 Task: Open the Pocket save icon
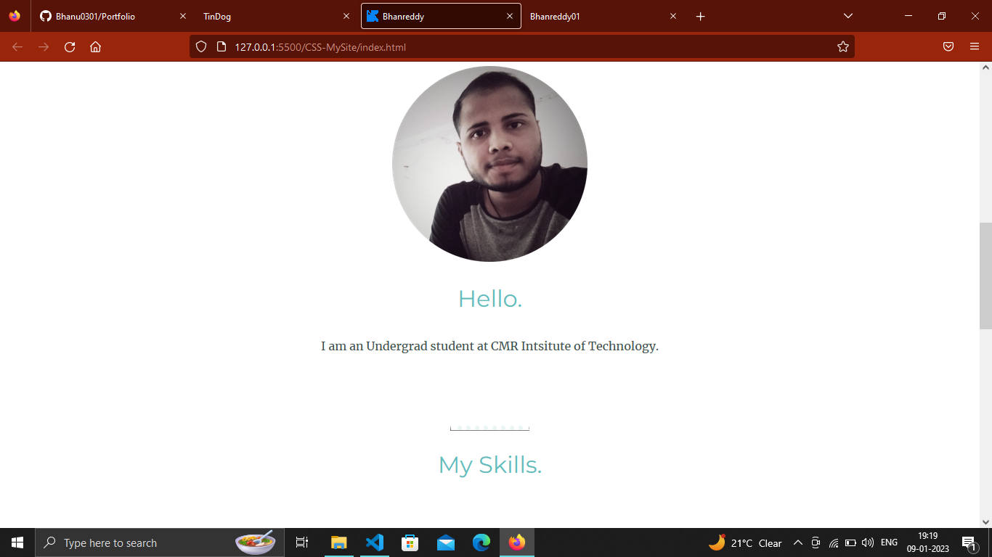[948, 46]
